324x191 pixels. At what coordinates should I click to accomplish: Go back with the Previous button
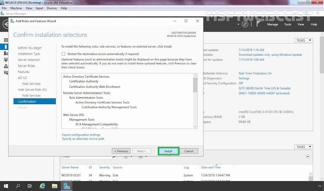(121, 151)
